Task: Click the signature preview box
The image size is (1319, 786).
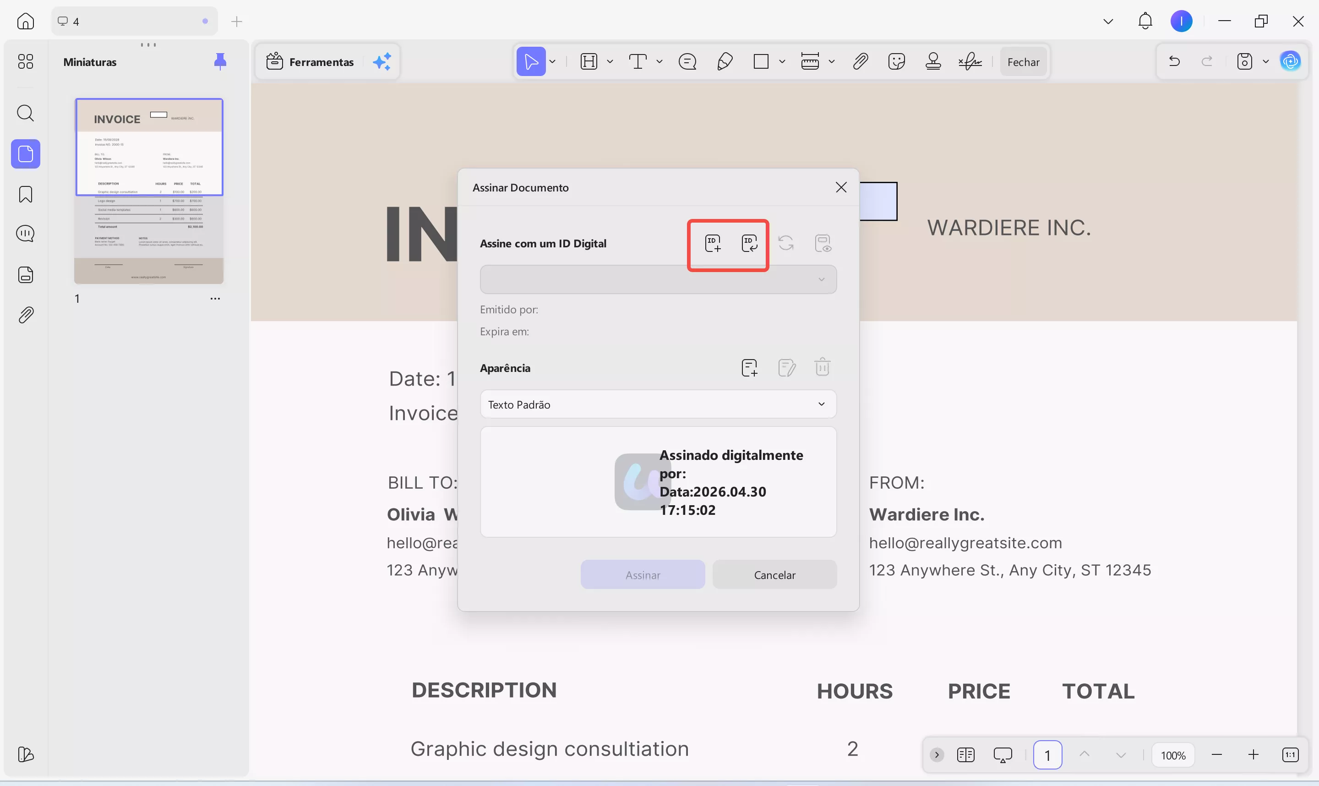Action: coord(658,482)
